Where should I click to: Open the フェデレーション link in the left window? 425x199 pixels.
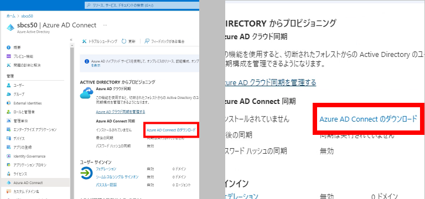pyautogui.click(x=106, y=169)
